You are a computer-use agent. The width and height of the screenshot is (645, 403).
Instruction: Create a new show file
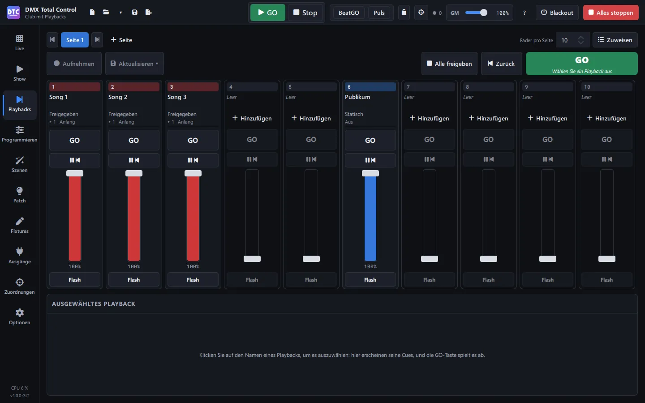click(x=92, y=13)
